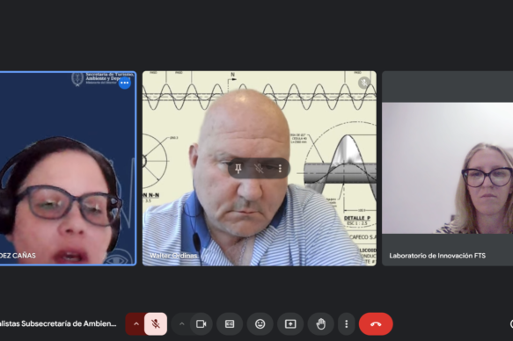Image resolution: width=513 pixels, height=341 pixels.
Task: Toggle the muted microphone button
Action: click(156, 323)
